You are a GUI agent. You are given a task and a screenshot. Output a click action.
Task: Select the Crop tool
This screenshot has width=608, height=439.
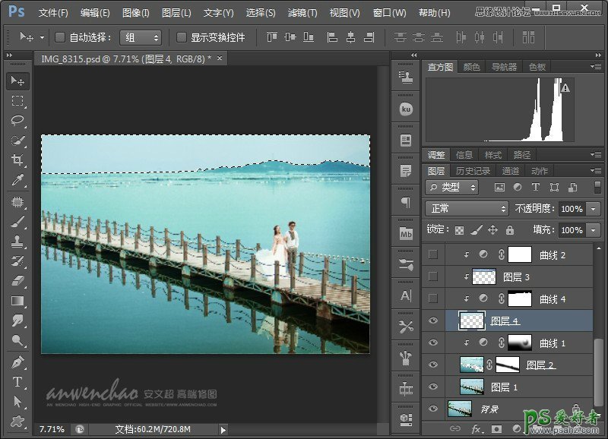17,160
